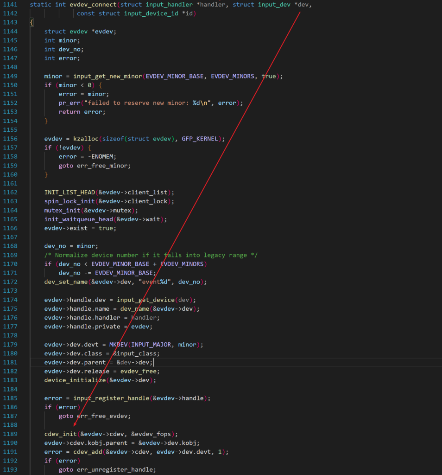Select line number 1149 in the gutter
The width and height of the screenshot is (442, 475).
click(10, 77)
